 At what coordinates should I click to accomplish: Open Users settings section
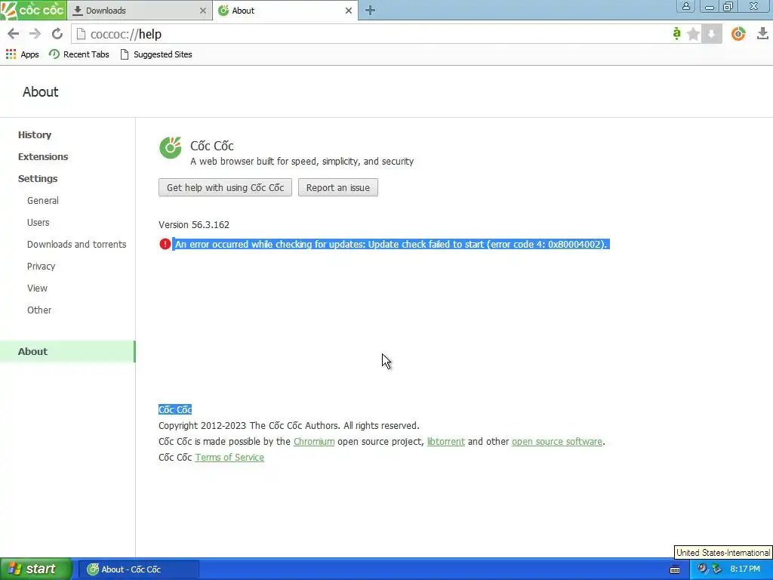point(38,223)
